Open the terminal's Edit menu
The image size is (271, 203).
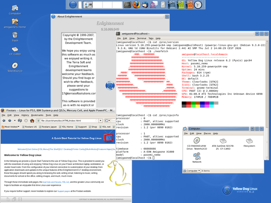coord(125,38)
